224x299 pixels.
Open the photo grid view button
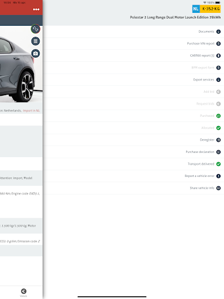[x=36, y=41]
